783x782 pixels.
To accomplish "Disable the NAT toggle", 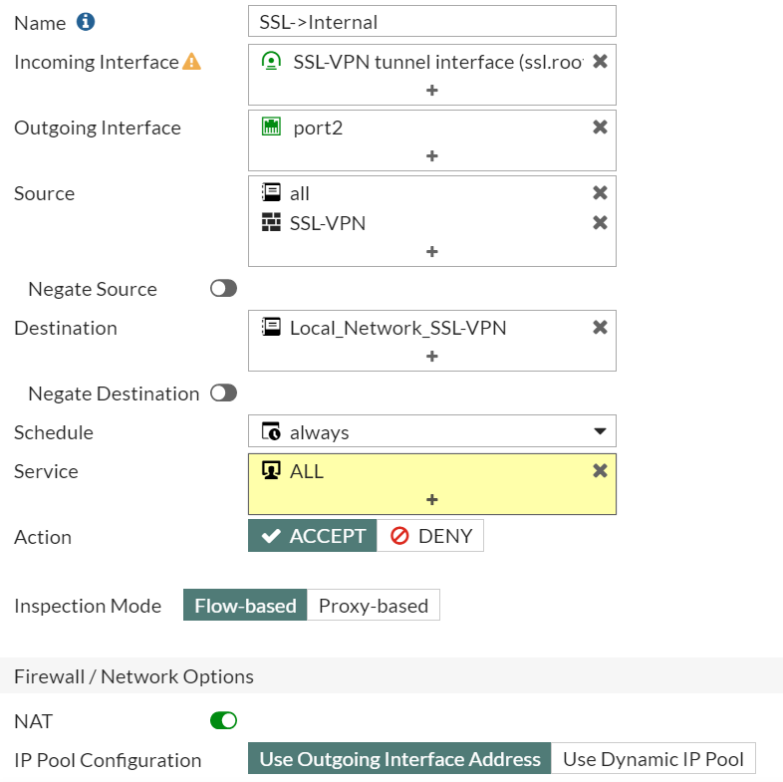I will point(223,720).
